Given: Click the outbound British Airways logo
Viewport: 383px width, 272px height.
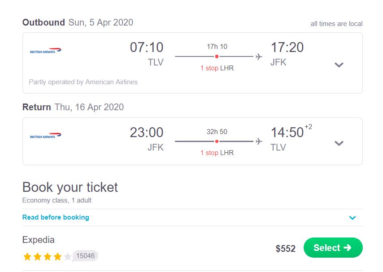Looking at the screenshot, I should tap(45, 51).
